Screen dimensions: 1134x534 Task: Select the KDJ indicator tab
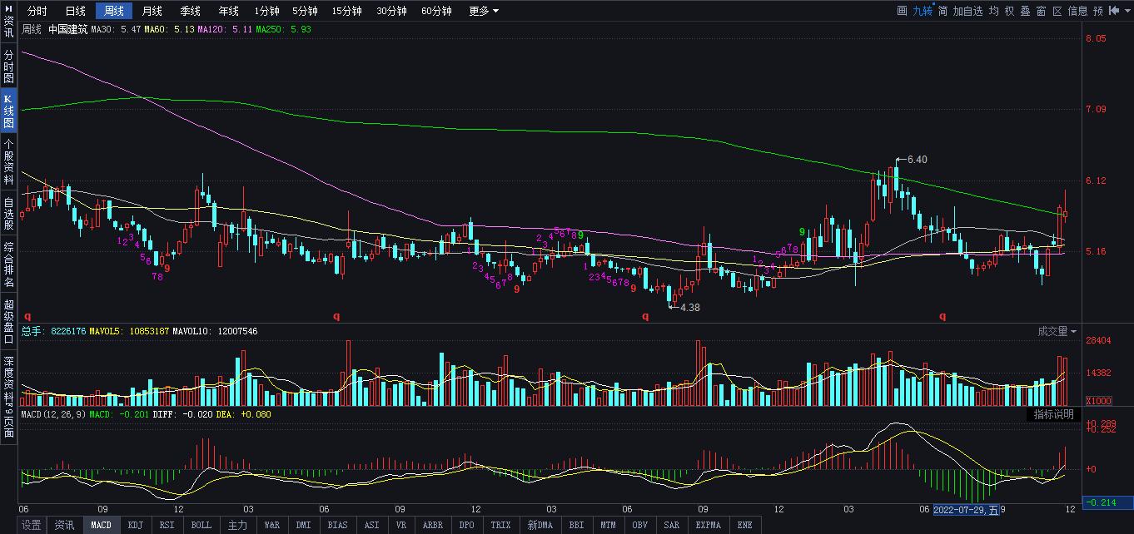136,525
